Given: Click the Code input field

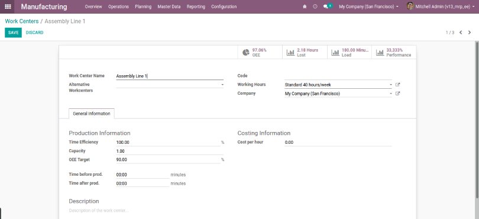Looking at the screenshot, I should [x=338, y=76].
